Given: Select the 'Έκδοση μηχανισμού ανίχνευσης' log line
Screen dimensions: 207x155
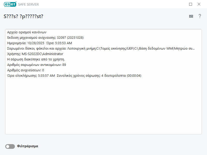Looking at the screenshot, I should [x=46, y=38].
